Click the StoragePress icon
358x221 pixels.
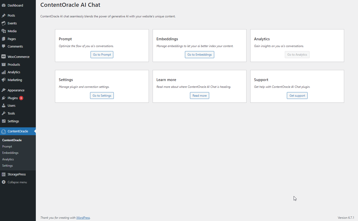click(4, 174)
